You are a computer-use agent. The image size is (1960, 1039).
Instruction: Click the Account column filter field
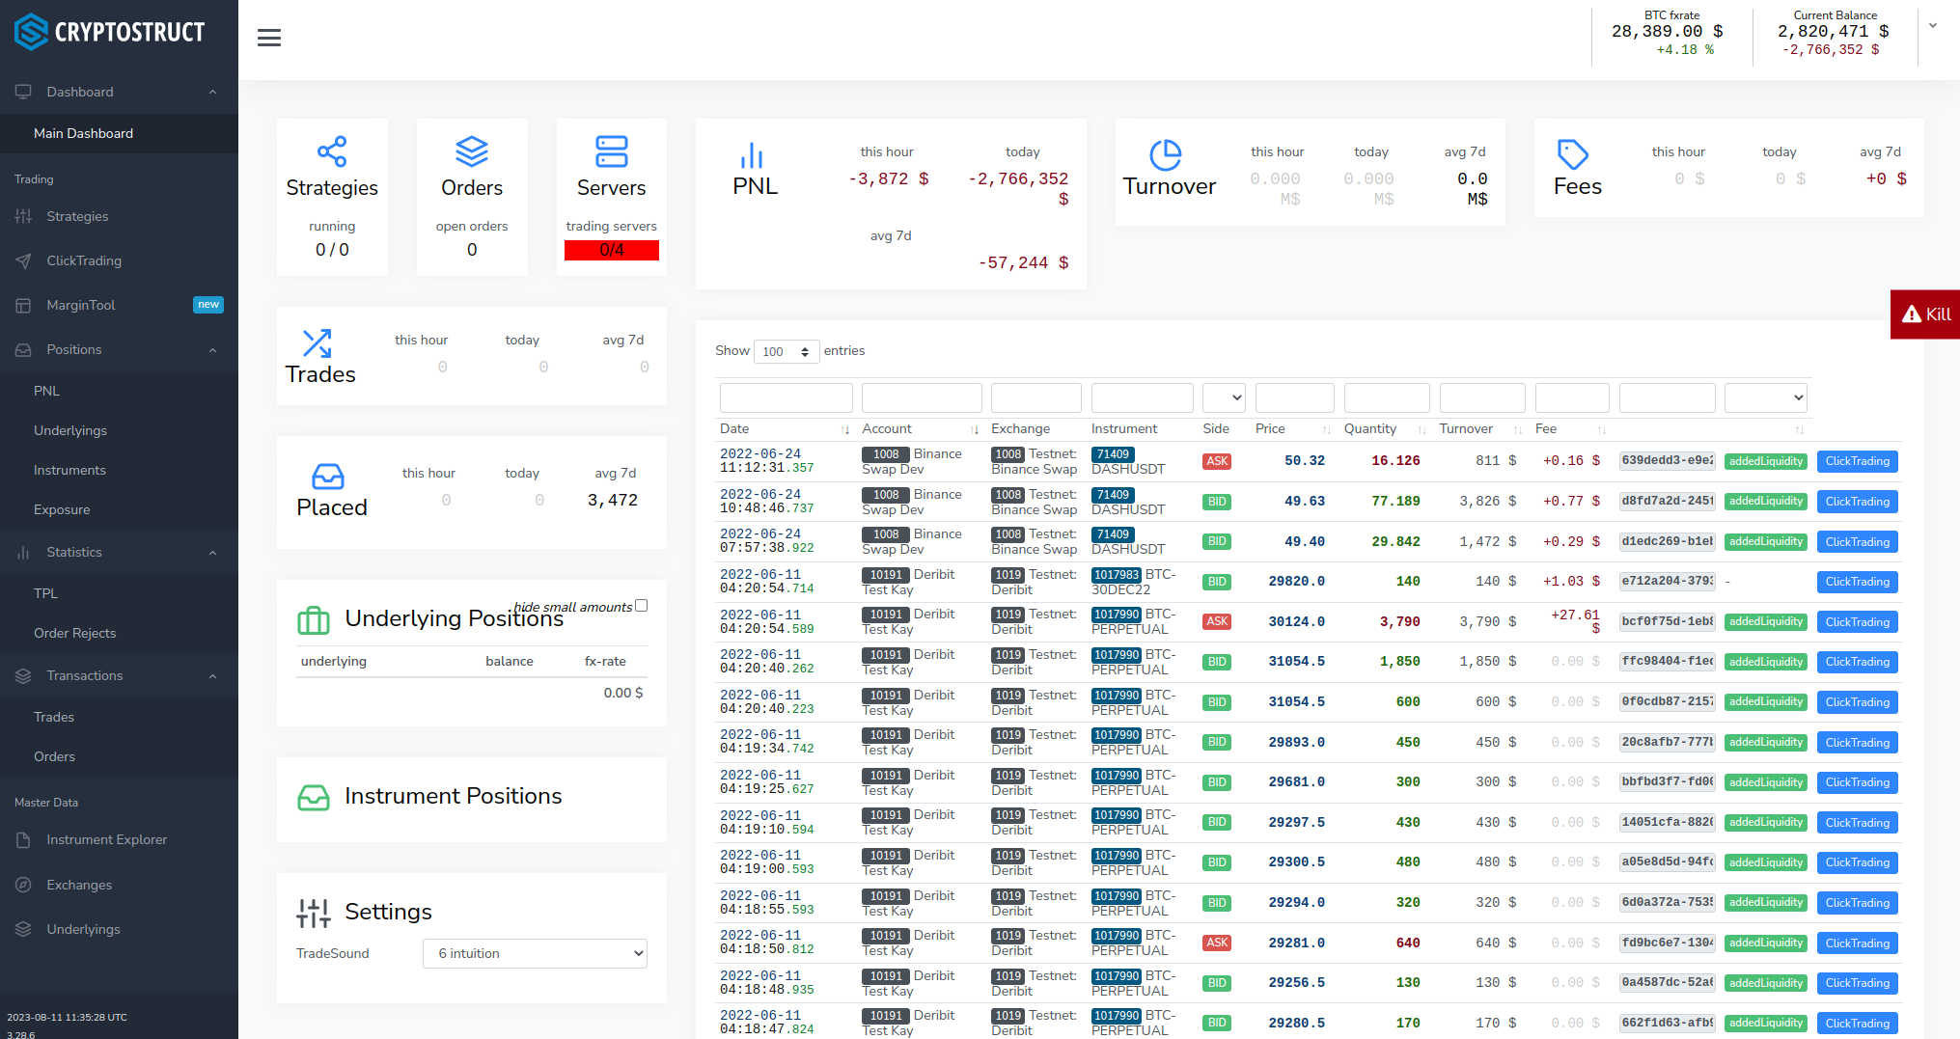[922, 397]
